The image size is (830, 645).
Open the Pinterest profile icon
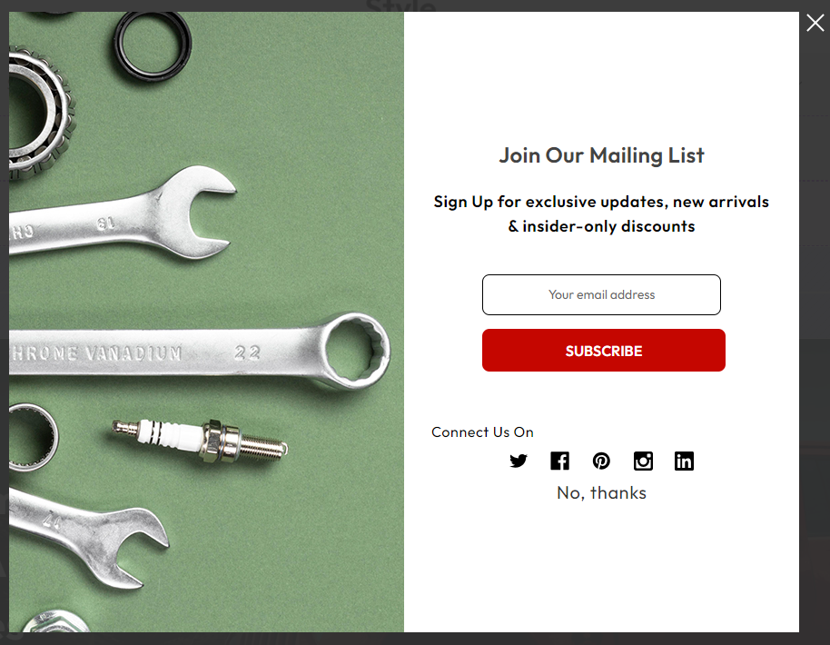point(601,461)
